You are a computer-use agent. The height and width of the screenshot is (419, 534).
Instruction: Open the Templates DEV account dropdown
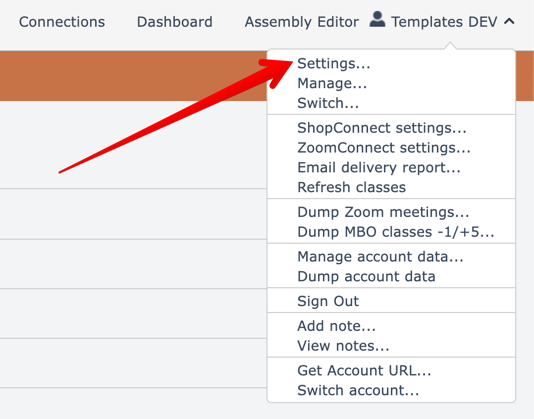[444, 22]
